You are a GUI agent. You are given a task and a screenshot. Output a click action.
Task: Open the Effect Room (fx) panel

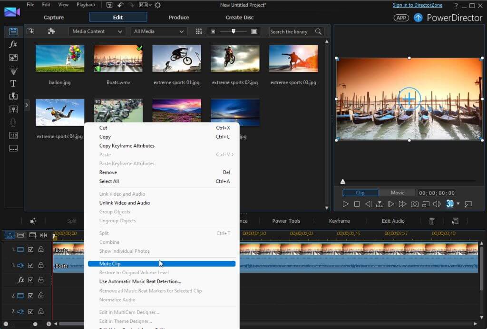(x=13, y=44)
